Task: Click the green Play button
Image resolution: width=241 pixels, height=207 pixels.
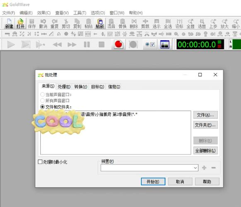Action: [x=11, y=45]
